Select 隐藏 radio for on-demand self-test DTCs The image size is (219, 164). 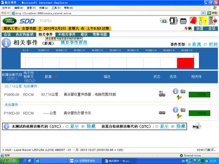pos(173,126)
